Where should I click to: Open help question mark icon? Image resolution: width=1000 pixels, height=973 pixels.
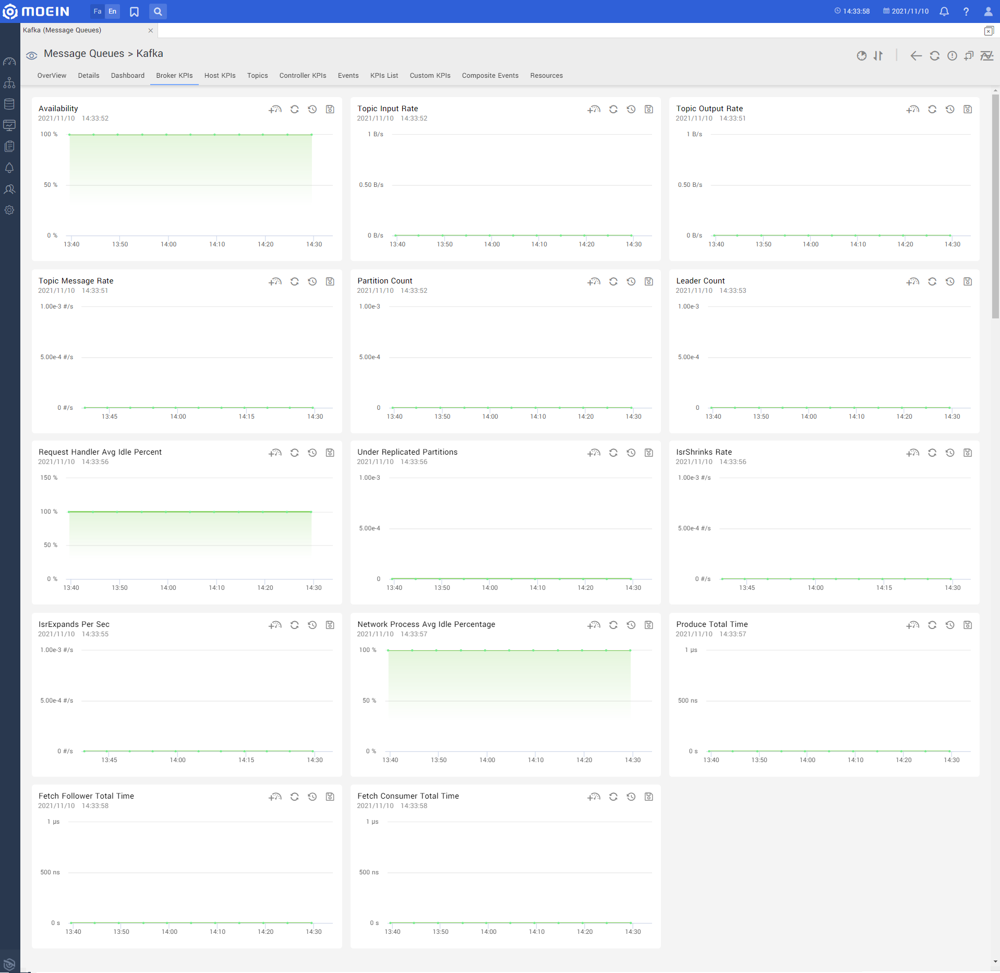pos(966,11)
